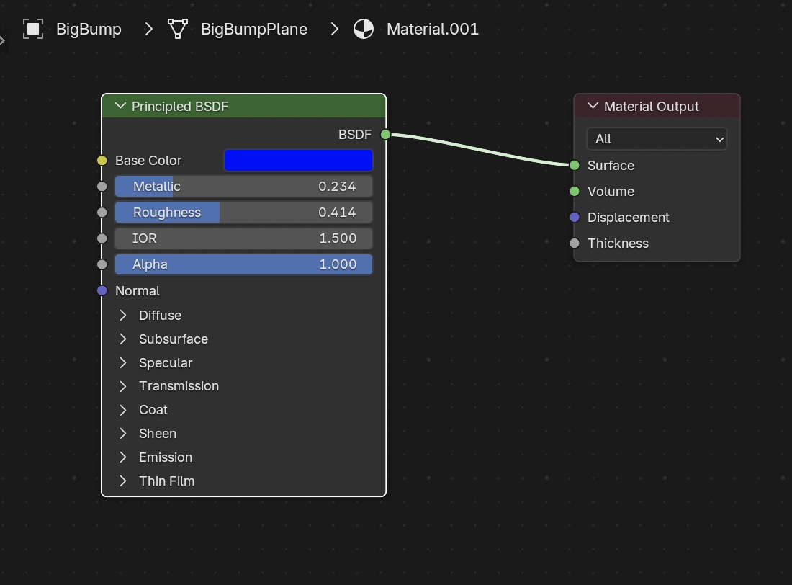Click the BSDF output socket

385,135
